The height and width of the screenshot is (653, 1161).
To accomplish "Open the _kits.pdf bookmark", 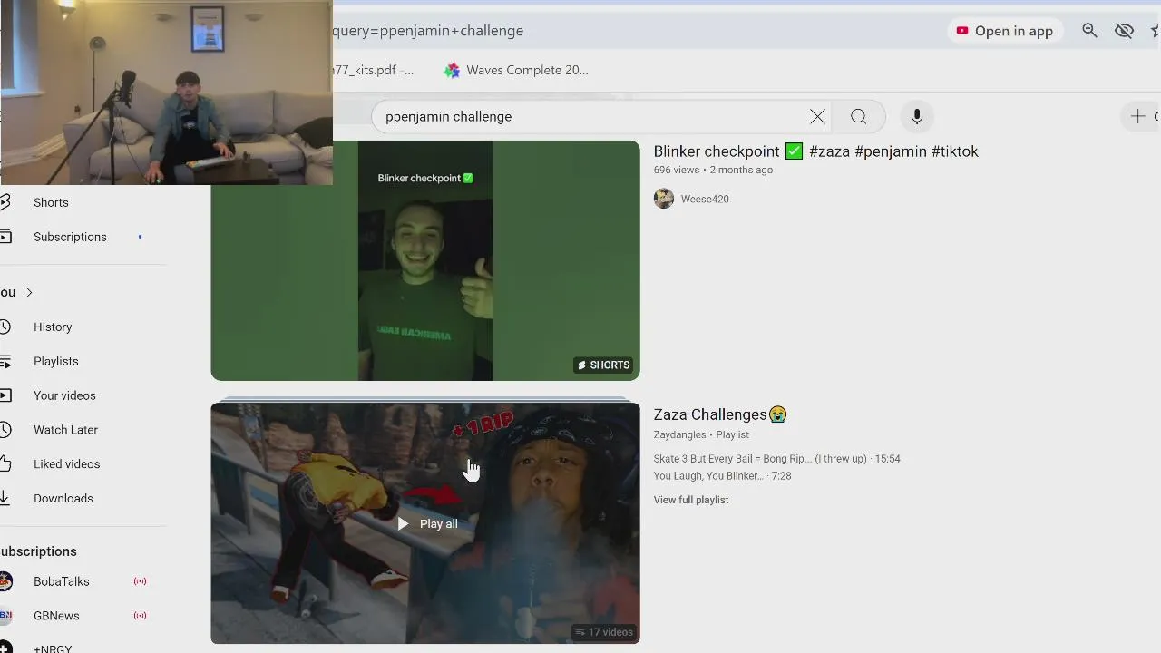I will point(373,70).
